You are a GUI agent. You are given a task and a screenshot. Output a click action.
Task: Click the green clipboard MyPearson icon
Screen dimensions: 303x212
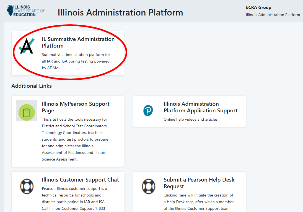(x=27, y=110)
